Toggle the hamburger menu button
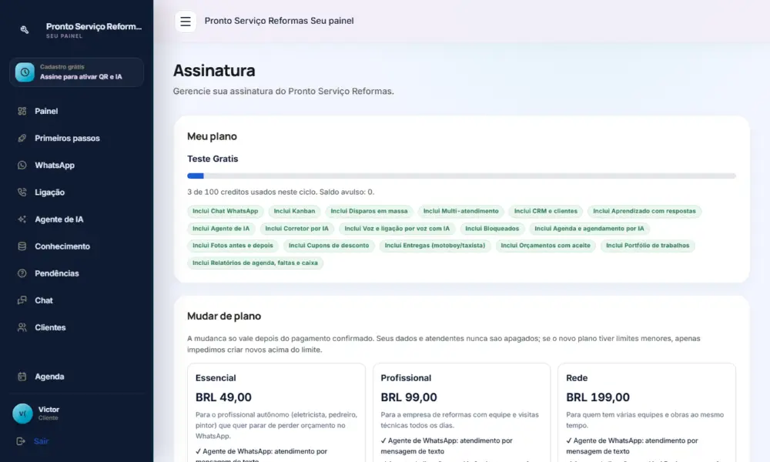Screen dimensions: 770x462 click(x=185, y=22)
